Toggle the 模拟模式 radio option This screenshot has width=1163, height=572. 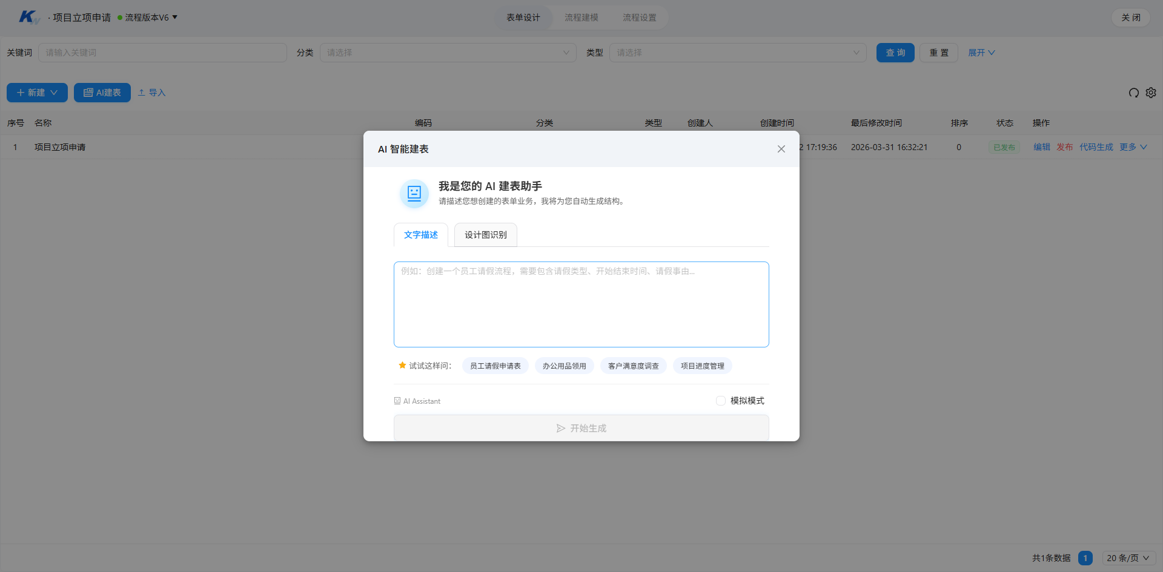(721, 401)
